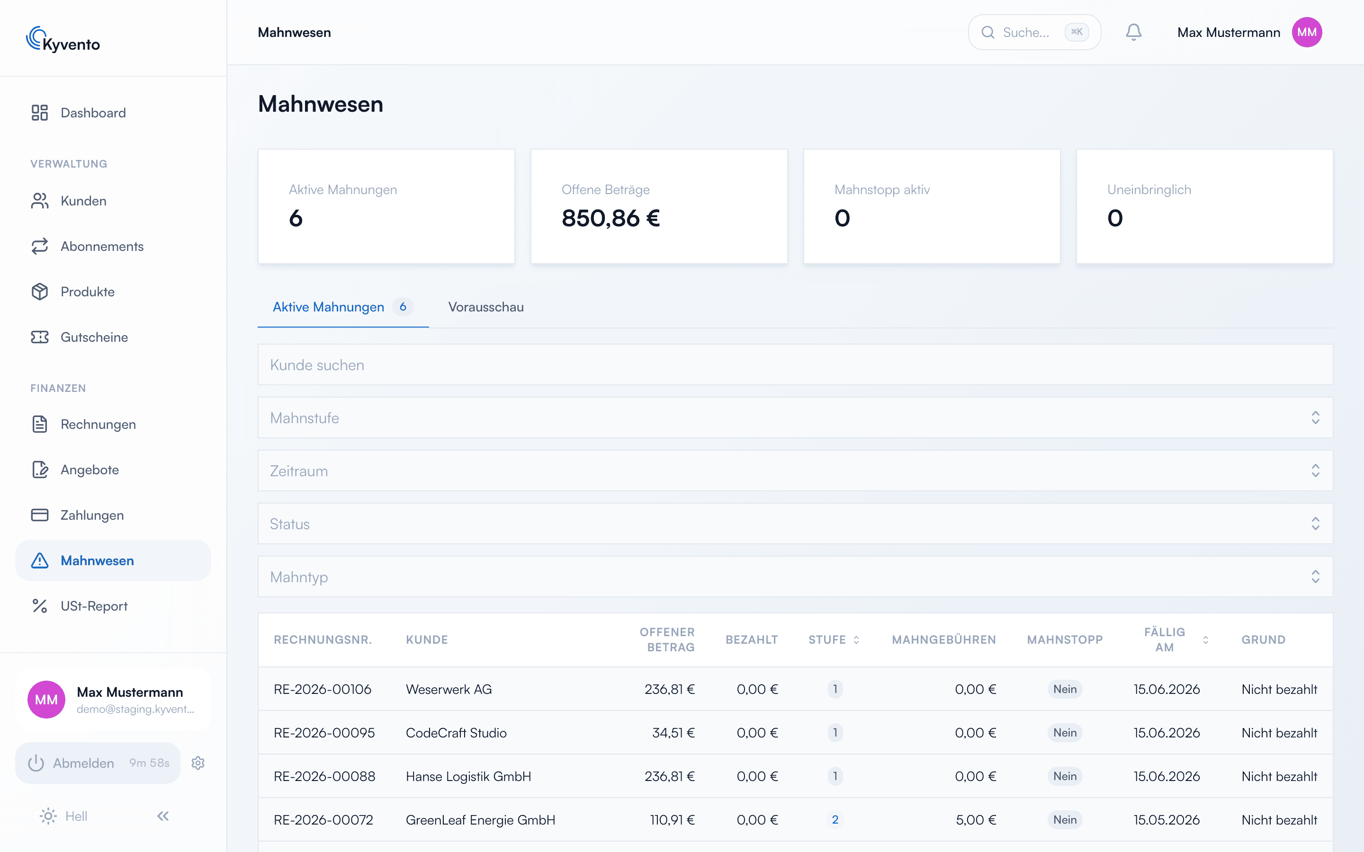Image resolution: width=1364 pixels, height=852 pixels.
Task: Click CodeCraft Studio customer cell
Action: click(456, 733)
